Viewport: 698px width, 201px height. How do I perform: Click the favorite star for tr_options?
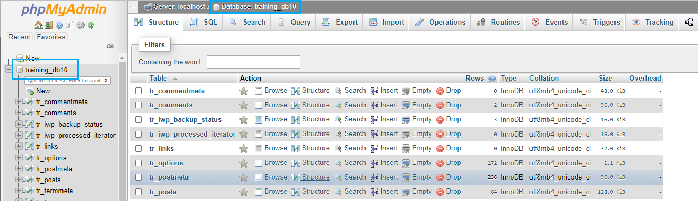click(x=244, y=163)
